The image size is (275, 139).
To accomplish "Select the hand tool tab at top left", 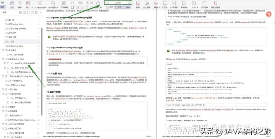I will click(x=2, y=2).
